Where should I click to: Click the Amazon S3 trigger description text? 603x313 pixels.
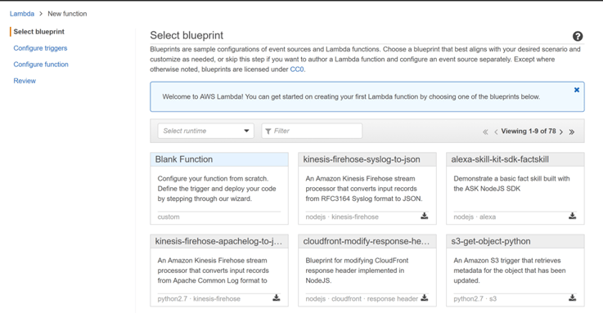tap(510, 271)
